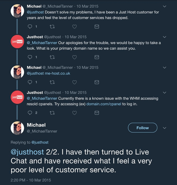
Task: Follow Michael's account
Action: coord(143,128)
